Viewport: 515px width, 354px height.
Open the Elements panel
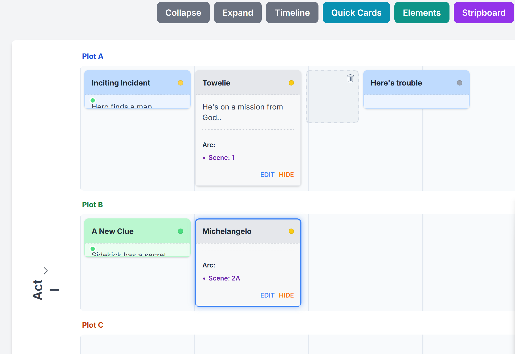422,13
